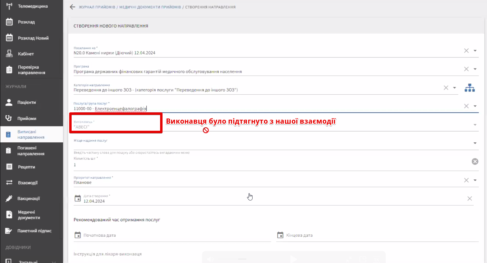Clear the Посилання на field value
487x263 pixels.
(x=466, y=51)
